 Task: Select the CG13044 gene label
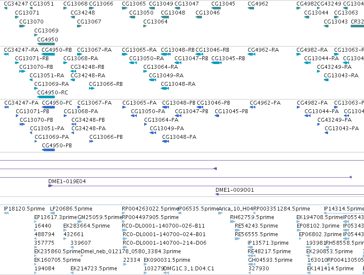coord(316,12)
